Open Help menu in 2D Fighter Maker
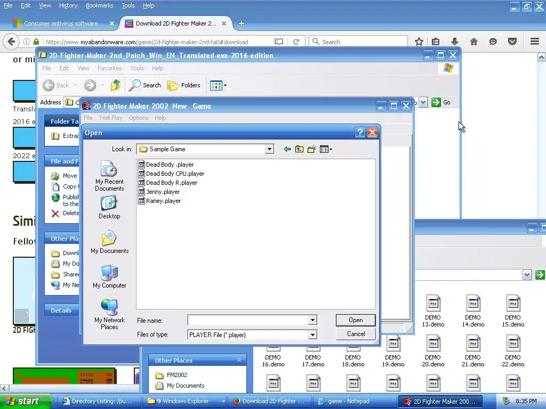Viewport: 546px width, 409px height. (160, 118)
